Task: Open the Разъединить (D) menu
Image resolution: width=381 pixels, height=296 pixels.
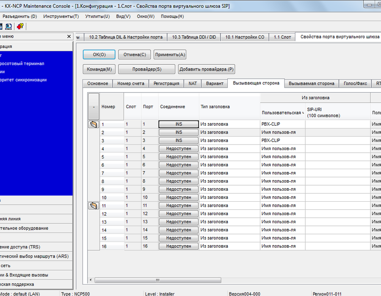Action: (x=19, y=16)
